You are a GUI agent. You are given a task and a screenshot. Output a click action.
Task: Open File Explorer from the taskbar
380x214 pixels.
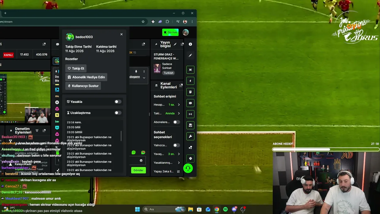tap(191, 209)
